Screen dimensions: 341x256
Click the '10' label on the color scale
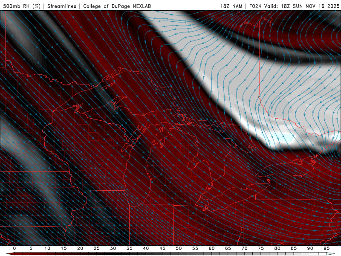47,248
